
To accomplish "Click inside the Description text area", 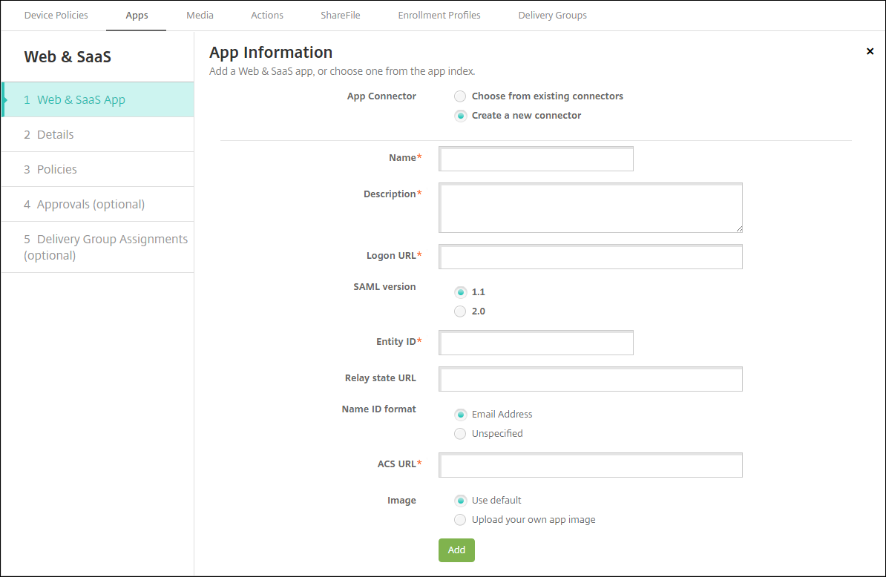I will coord(591,208).
